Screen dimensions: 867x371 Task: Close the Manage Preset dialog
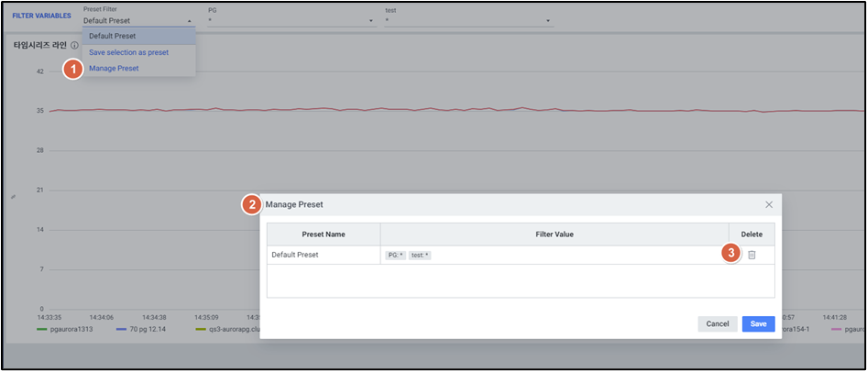[x=769, y=204]
